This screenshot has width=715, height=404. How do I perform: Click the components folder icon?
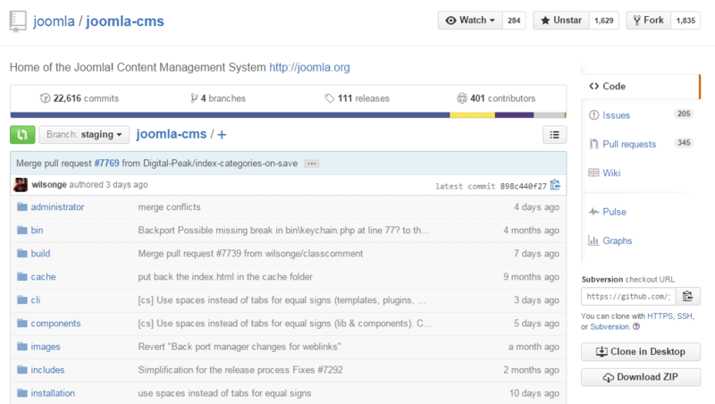[21, 324]
